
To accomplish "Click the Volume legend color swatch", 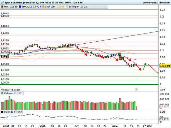I will [2, 93].
